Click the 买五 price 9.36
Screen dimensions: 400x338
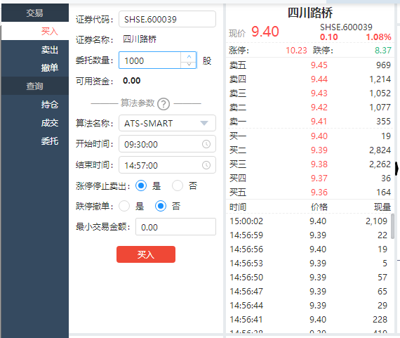point(319,192)
